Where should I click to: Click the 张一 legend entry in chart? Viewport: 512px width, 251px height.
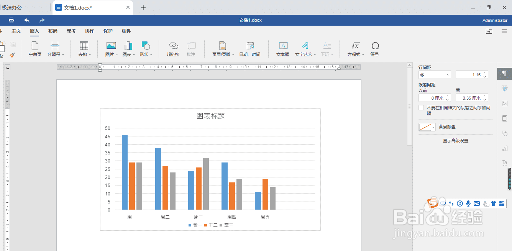click(195, 225)
